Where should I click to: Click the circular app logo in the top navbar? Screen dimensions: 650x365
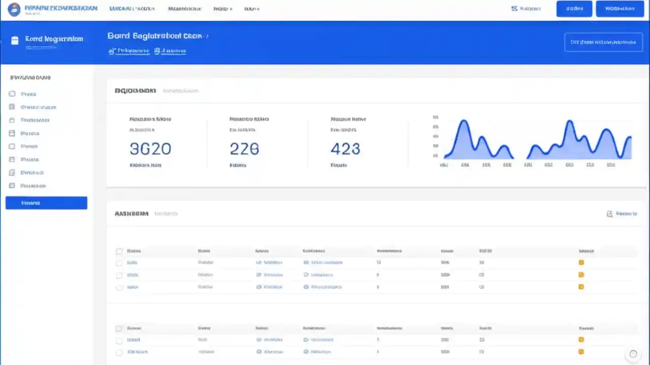(x=14, y=9)
